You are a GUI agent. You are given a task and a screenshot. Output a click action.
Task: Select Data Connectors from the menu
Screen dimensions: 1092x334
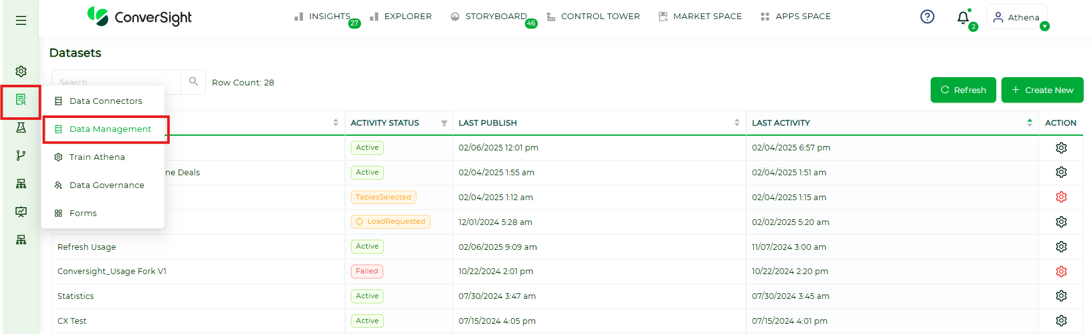point(105,101)
